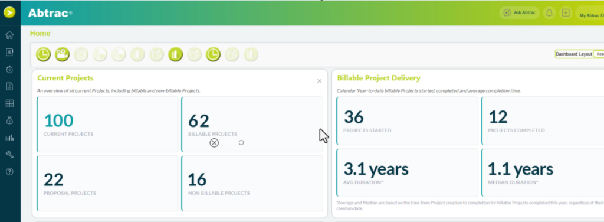Open the 62 Billable Projects tile

coord(252,125)
